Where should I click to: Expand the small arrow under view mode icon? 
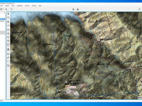tap(8, 47)
